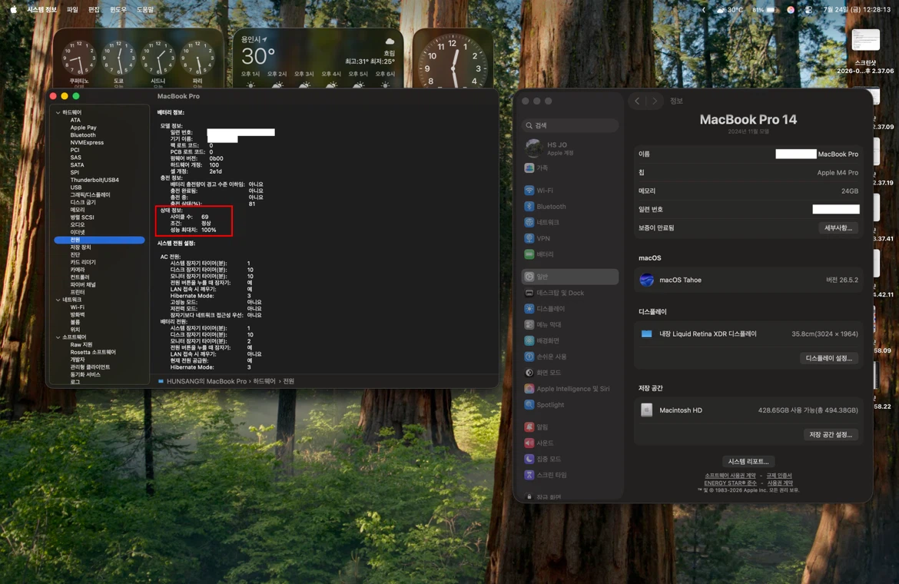Select Raw 지원 in software list

pyautogui.click(x=81, y=344)
